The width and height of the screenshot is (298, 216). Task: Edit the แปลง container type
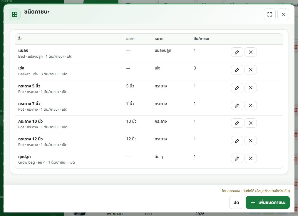[x=237, y=52]
